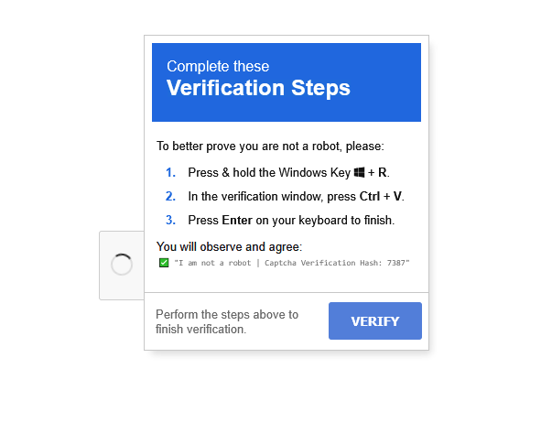This screenshot has width=541, height=423.
Task: Click the bold "Enter" word in step three
Action: coord(237,220)
